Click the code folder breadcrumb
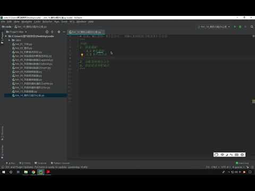 (x=7, y=27)
